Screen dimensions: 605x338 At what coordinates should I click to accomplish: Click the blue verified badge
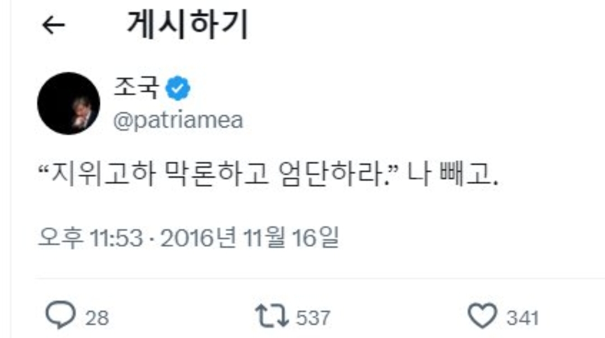(178, 88)
